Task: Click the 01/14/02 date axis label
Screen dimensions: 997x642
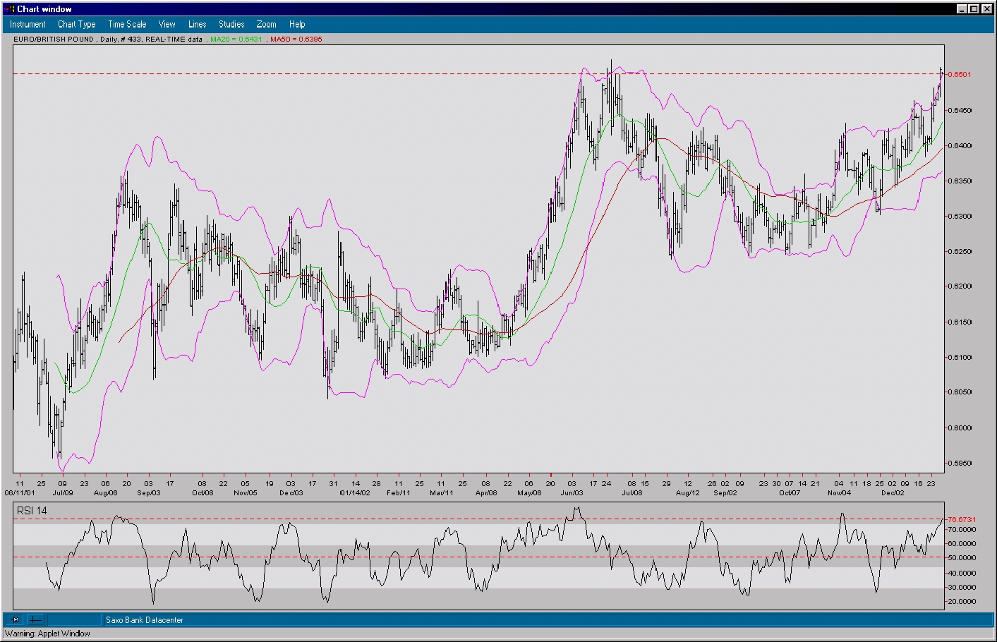Action: pos(354,493)
